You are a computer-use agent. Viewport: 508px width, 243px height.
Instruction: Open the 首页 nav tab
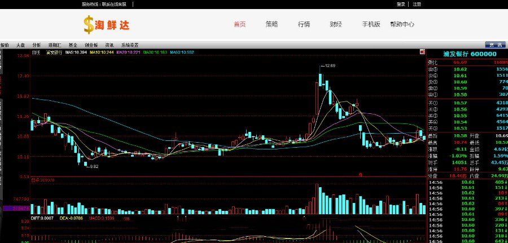click(x=240, y=24)
